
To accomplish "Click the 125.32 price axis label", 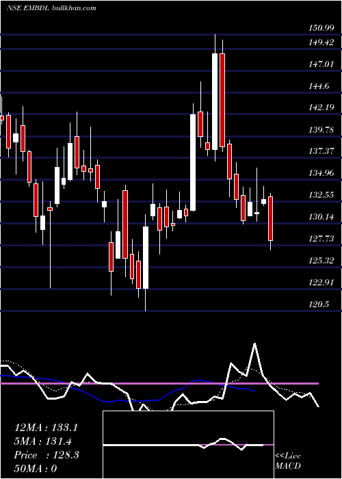I will (x=321, y=261).
